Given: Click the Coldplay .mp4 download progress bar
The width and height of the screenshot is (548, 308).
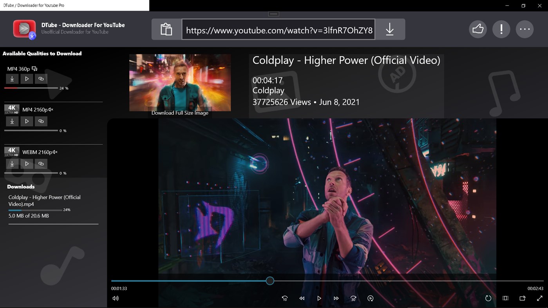Looking at the screenshot, I should click(35, 210).
